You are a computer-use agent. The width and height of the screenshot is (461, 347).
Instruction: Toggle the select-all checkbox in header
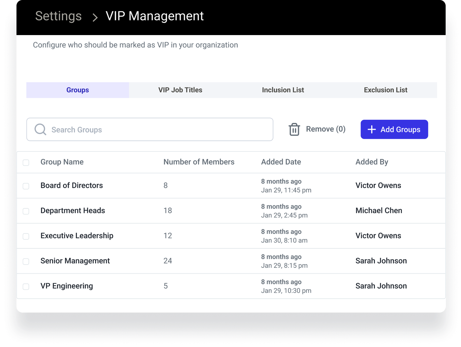pyautogui.click(x=26, y=163)
